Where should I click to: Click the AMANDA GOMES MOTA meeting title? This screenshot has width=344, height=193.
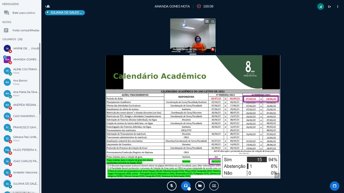172,6
